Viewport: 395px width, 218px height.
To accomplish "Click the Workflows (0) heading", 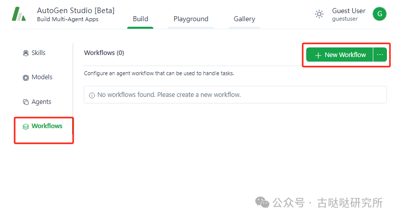I will click(104, 53).
